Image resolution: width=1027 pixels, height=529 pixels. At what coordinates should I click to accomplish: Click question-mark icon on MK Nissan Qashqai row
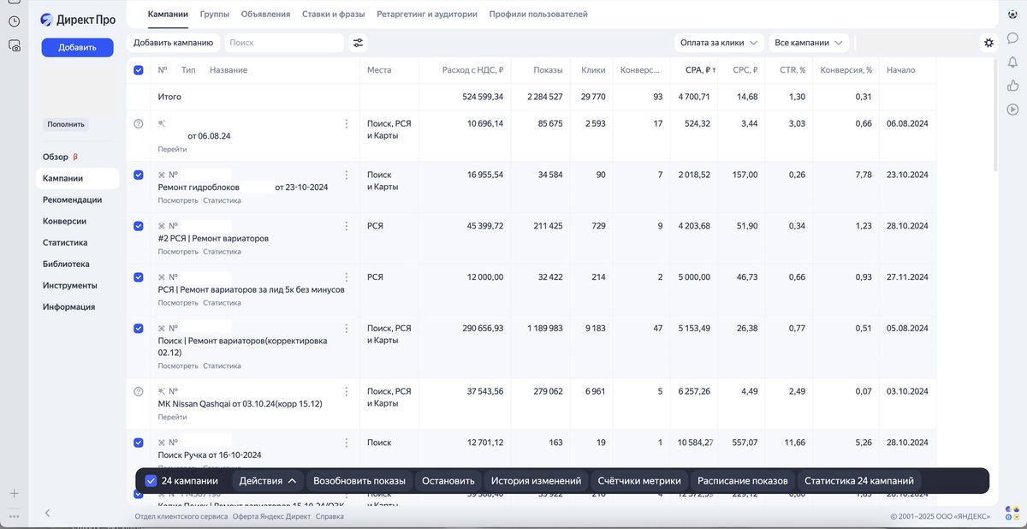[x=139, y=391]
